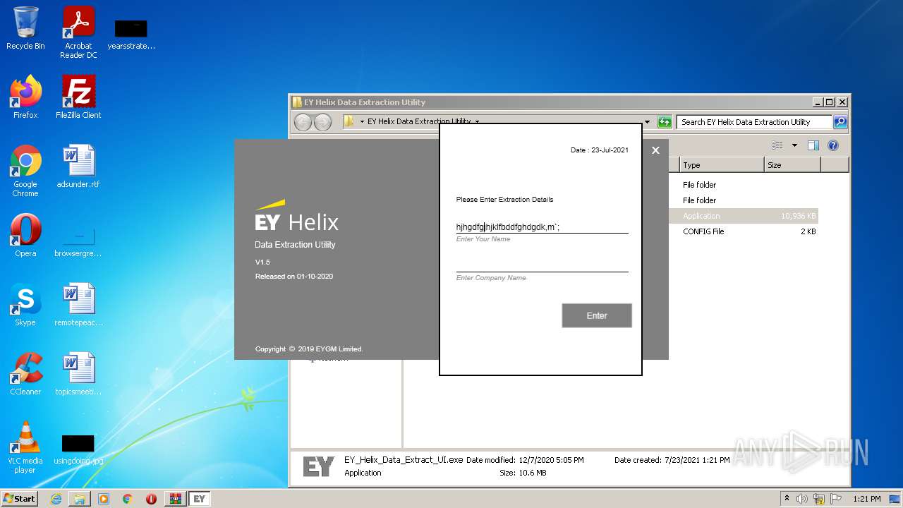Open Recycle Bin desktop icon
The width and height of the screenshot is (903, 508).
(x=25, y=29)
